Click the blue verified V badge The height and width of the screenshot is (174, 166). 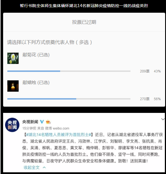pos(42,122)
